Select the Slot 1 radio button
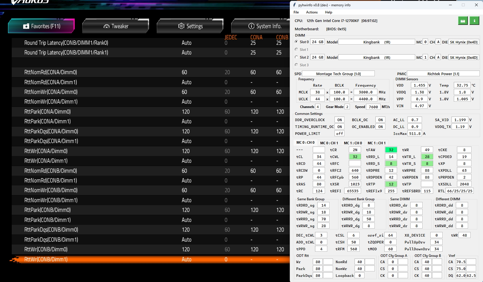This screenshot has height=282, width=483. 296,49
